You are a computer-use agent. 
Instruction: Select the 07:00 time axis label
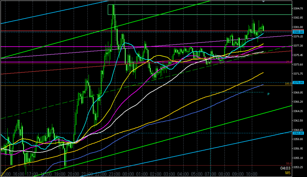(210, 174)
